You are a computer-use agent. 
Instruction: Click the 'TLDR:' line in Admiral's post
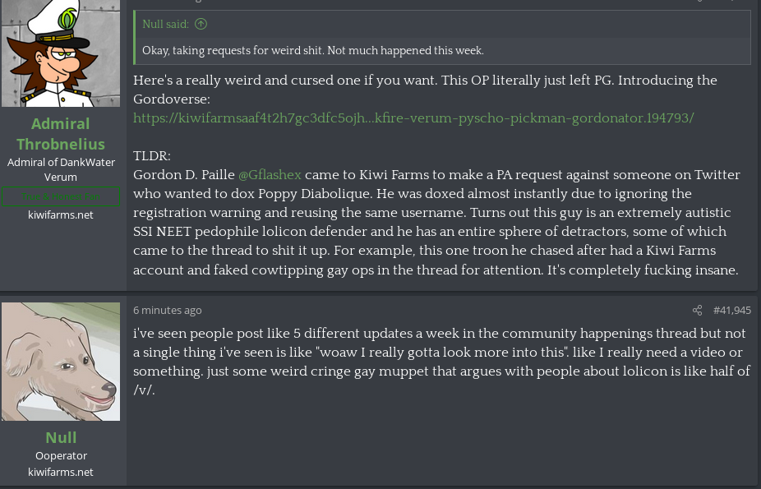152,156
